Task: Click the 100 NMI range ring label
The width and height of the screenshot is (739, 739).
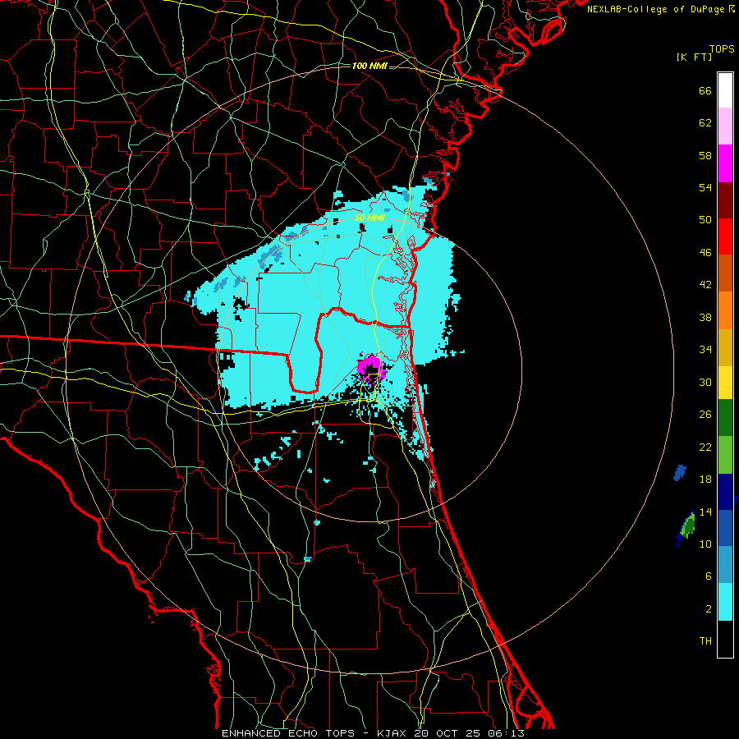Action: (369, 66)
